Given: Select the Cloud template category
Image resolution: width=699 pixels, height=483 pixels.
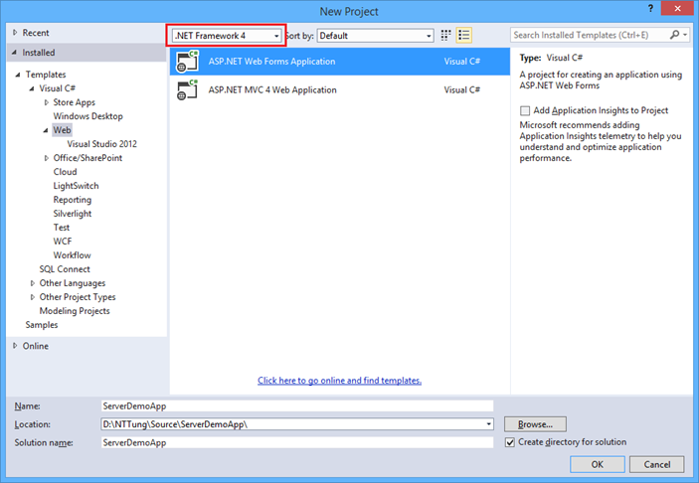Looking at the screenshot, I should tap(65, 172).
